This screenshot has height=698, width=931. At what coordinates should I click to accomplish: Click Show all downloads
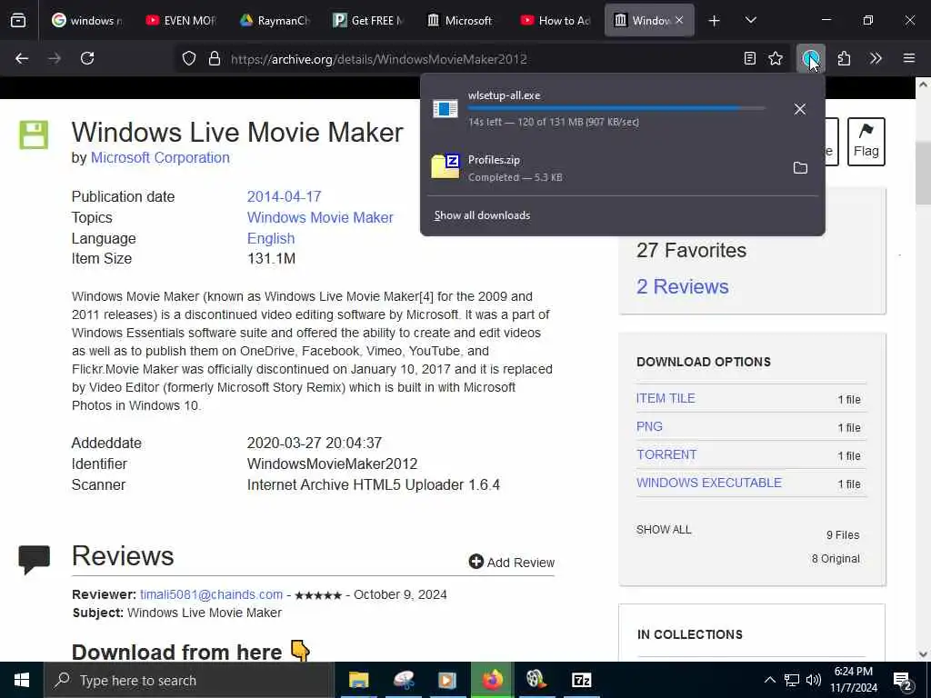tap(482, 215)
